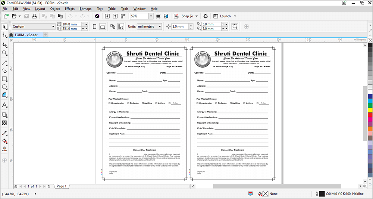Click Search content icon
Viewport: 373px width, 199px height.
point(97,16)
